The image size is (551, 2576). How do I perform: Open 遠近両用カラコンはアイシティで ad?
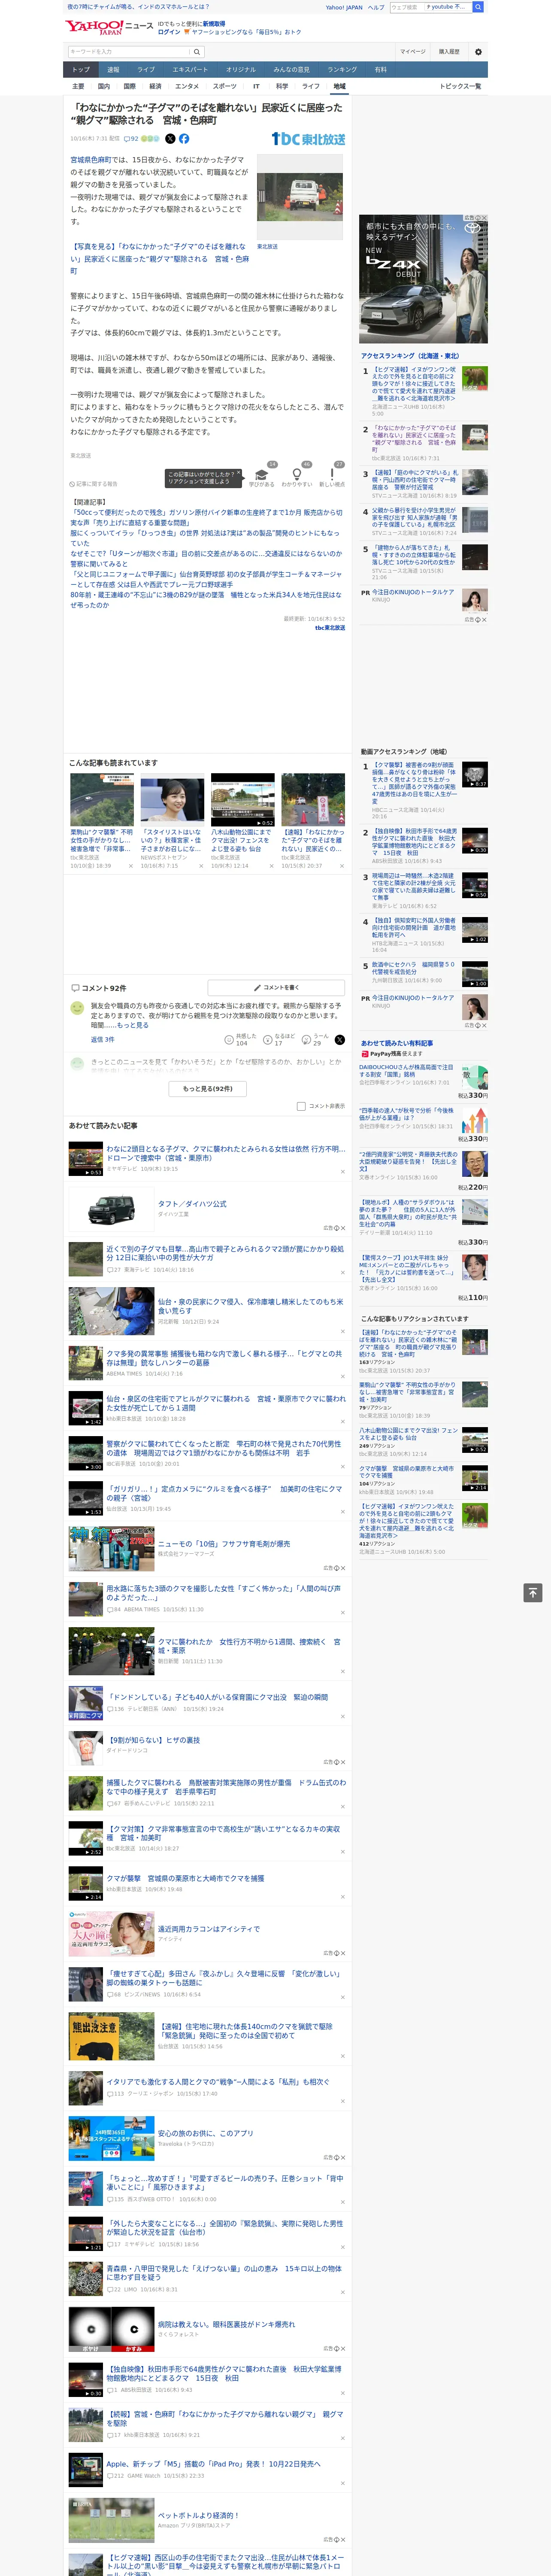click(x=208, y=1929)
